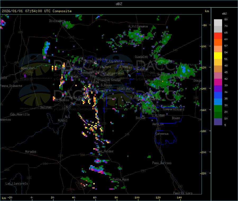This screenshot has width=238, height=201.
Task: Click the 'L_Malvinas' map label
Action: coord(104,98)
